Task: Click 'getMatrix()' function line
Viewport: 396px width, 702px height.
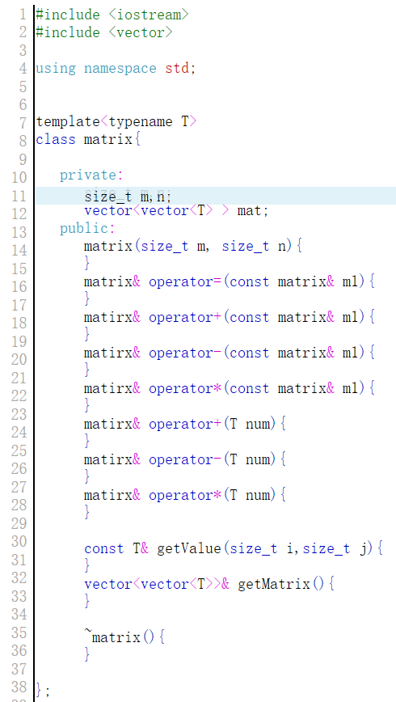Action: pos(209,585)
